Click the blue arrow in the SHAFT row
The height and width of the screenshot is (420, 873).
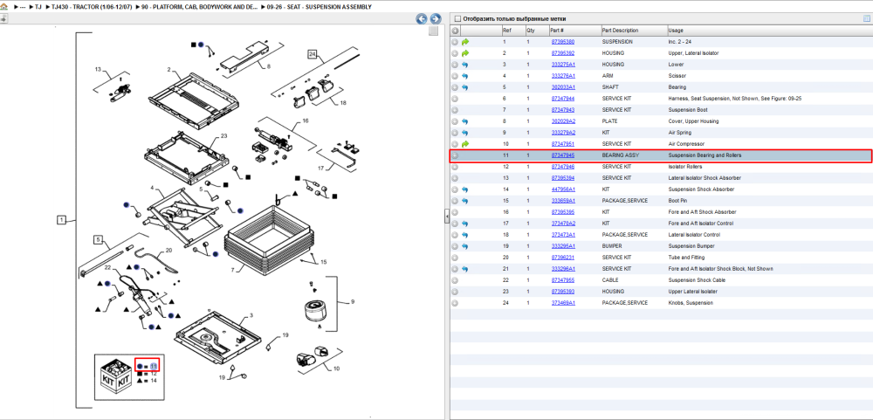465,87
